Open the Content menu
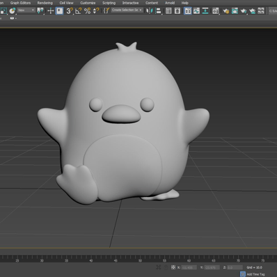The width and height of the screenshot is (277, 277). click(152, 3)
